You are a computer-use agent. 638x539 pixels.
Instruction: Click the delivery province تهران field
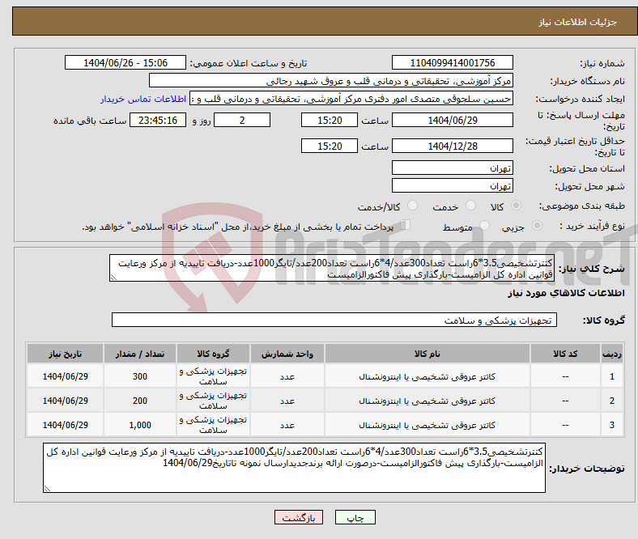pos(453,168)
